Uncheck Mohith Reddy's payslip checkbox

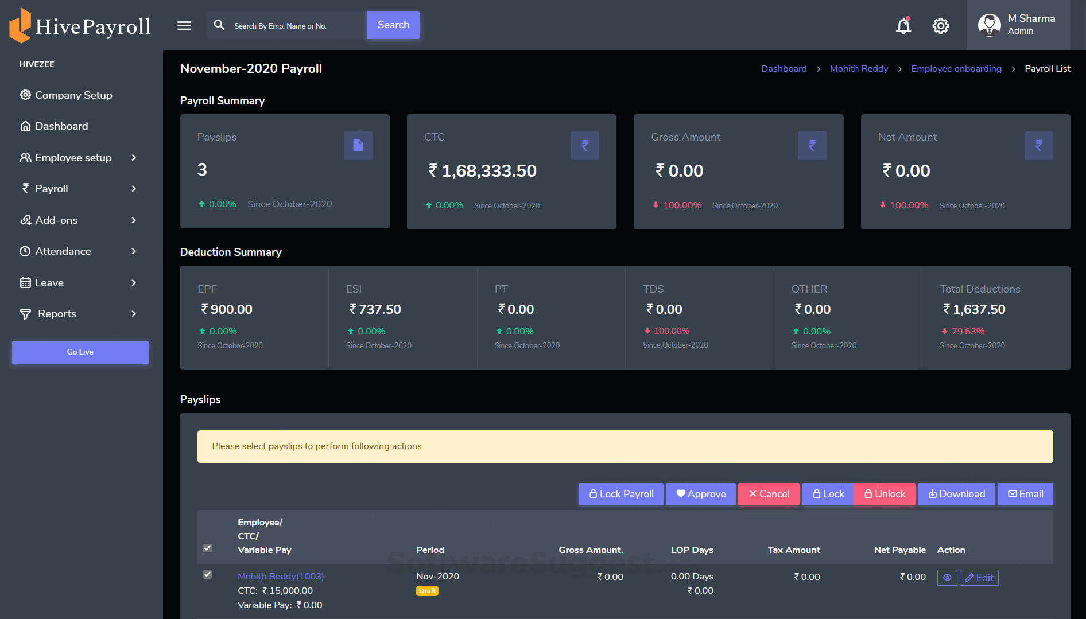click(x=207, y=574)
